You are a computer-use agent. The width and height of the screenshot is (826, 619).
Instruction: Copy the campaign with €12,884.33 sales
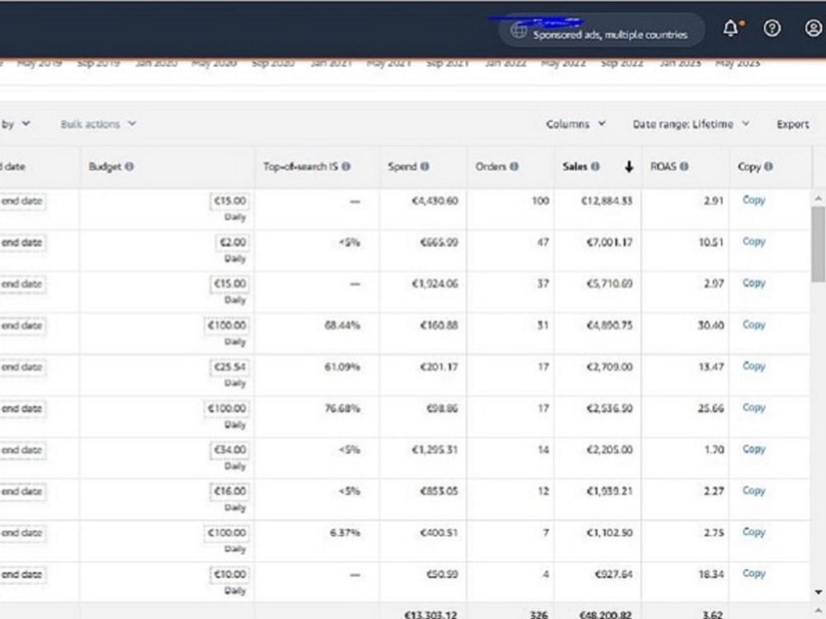pos(754,200)
